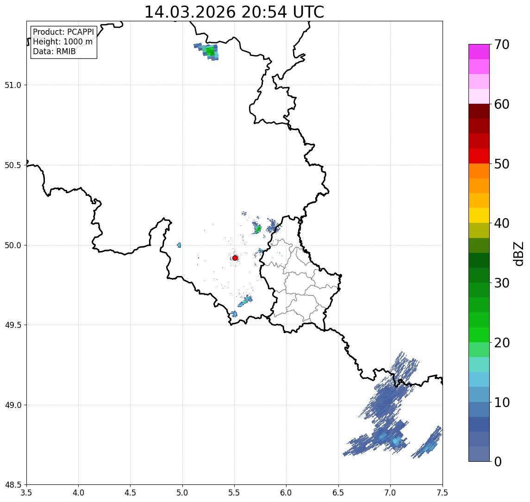Click latitude axis label 50.5

(x=13, y=165)
